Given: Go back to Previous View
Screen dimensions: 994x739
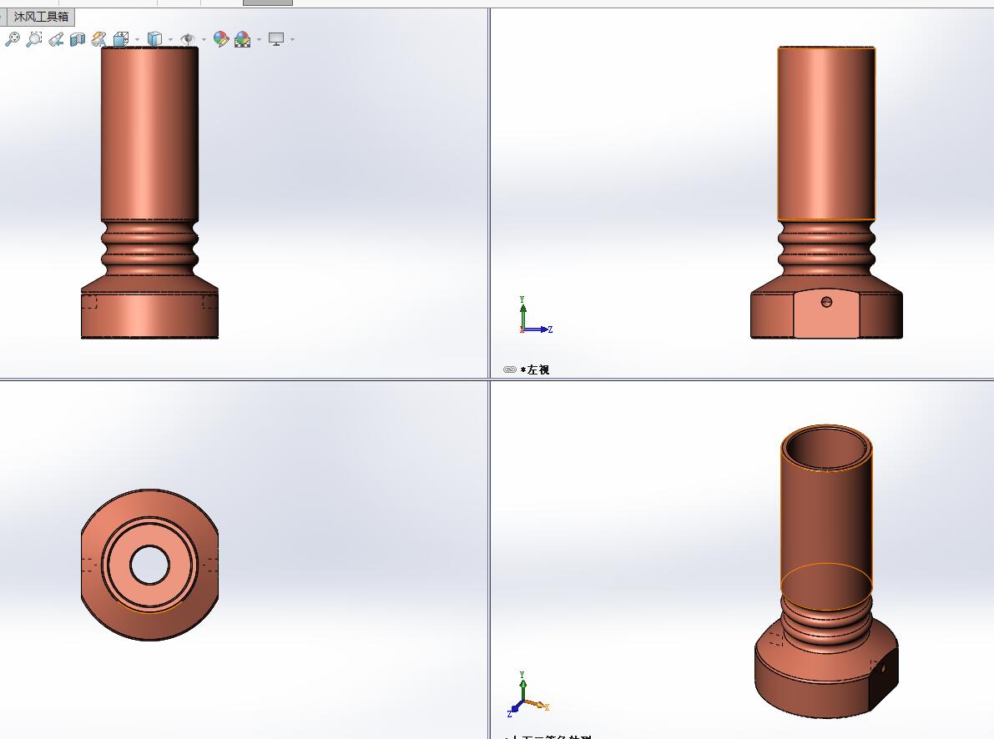Looking at the screenshot, I should [56, 39].
